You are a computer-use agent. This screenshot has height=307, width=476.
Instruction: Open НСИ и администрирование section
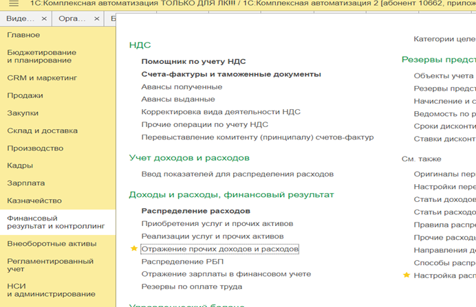pos(52,290)
